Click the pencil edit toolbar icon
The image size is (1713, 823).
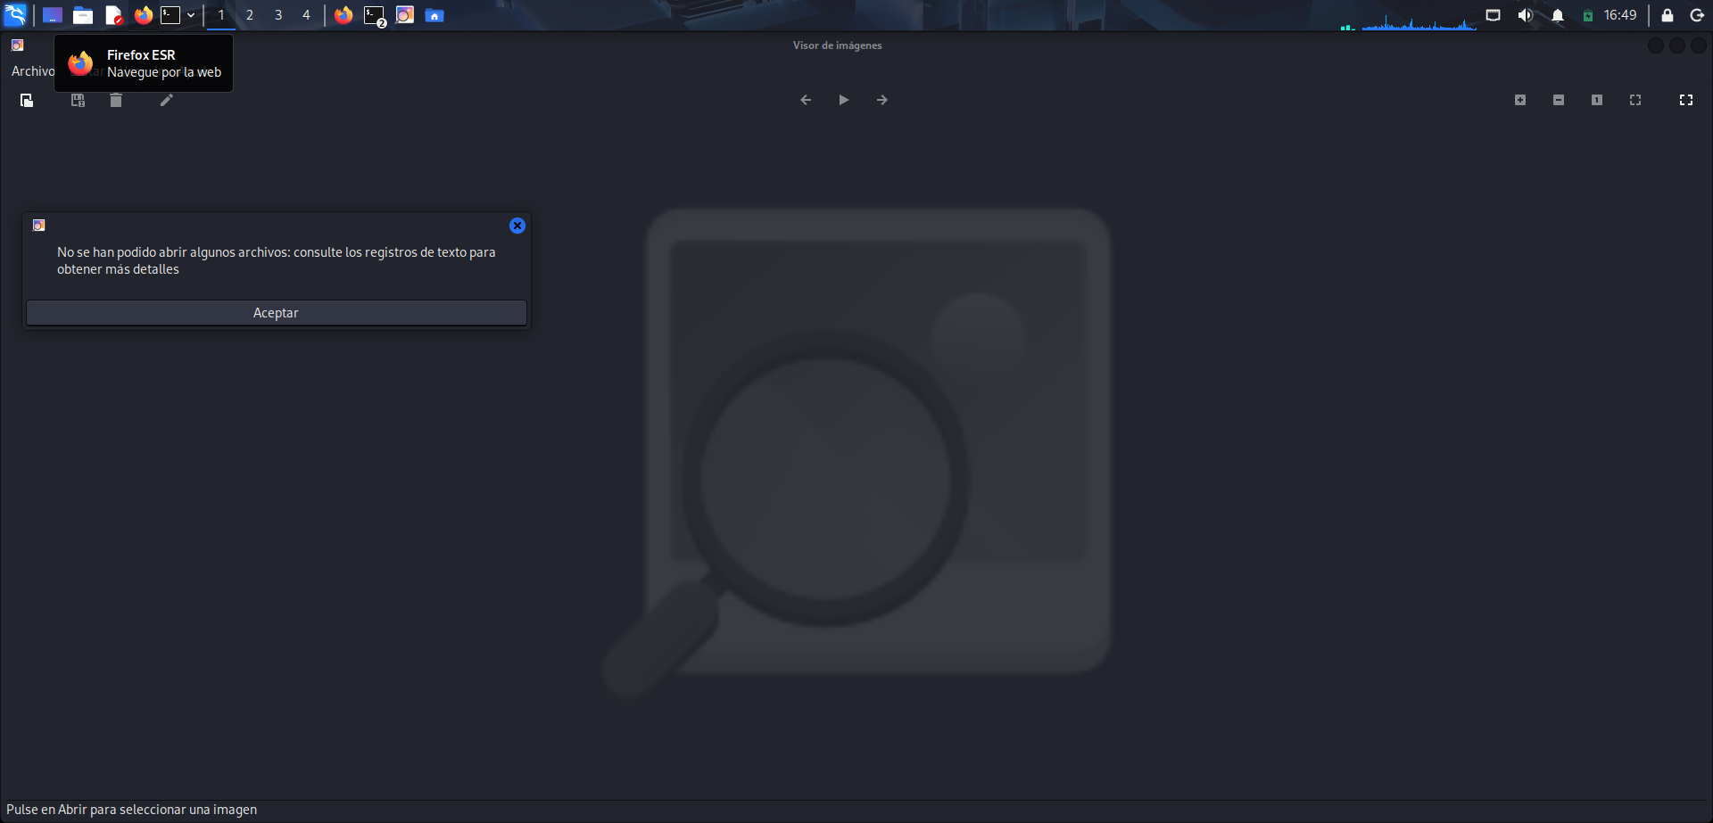point(166,101)
